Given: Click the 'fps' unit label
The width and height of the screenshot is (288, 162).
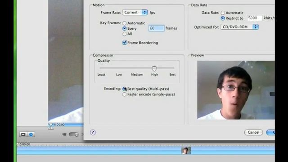Looking at the screenshot, I should 152,13.
